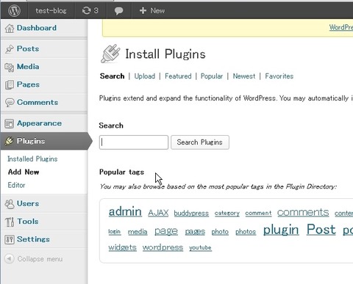Browse the media tag
353x284 pixels.
[138, 231]
